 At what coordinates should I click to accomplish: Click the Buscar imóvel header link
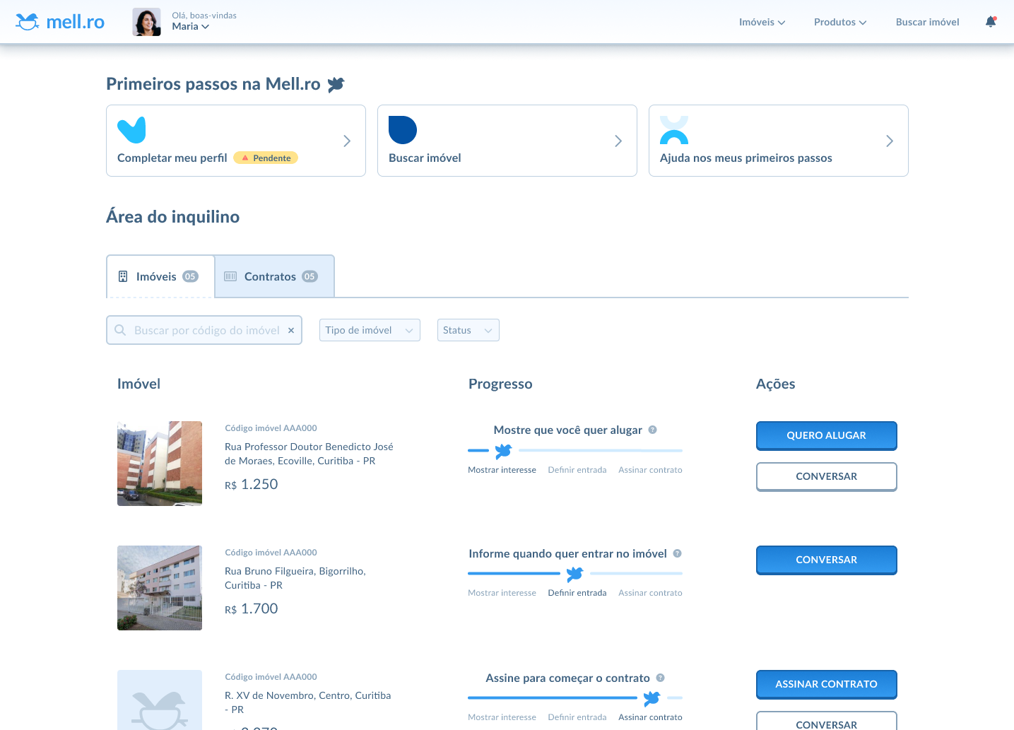pyautogui.click(x=927, y=22)
